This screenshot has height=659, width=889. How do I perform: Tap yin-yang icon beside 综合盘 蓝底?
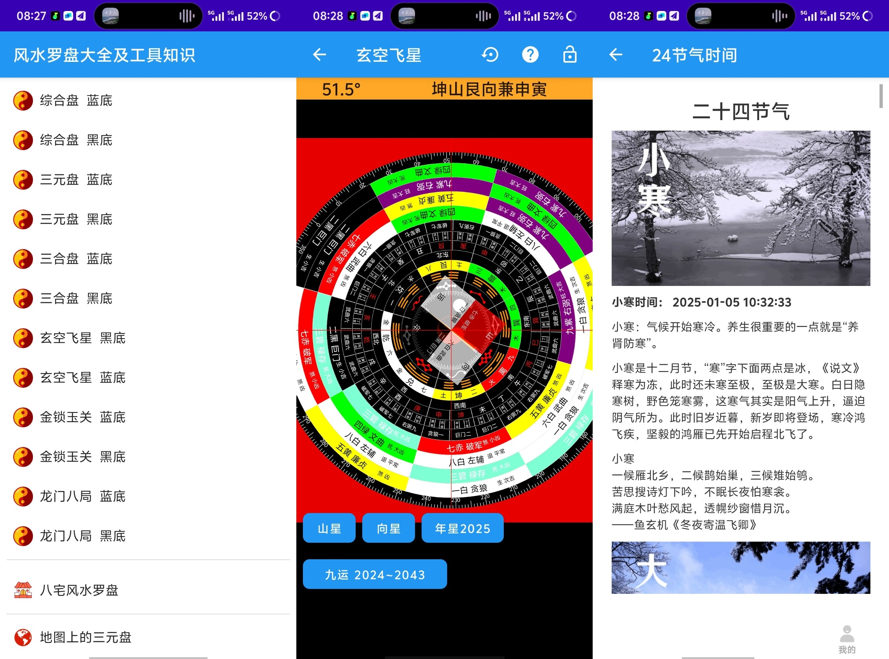23,101
